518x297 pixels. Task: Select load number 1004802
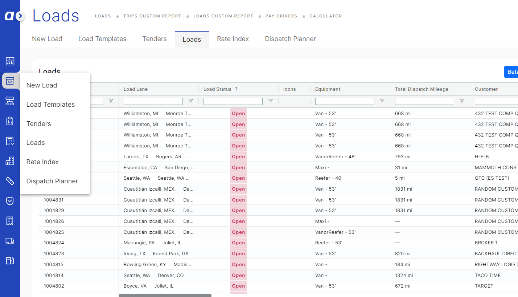click(x=54, y=286)
